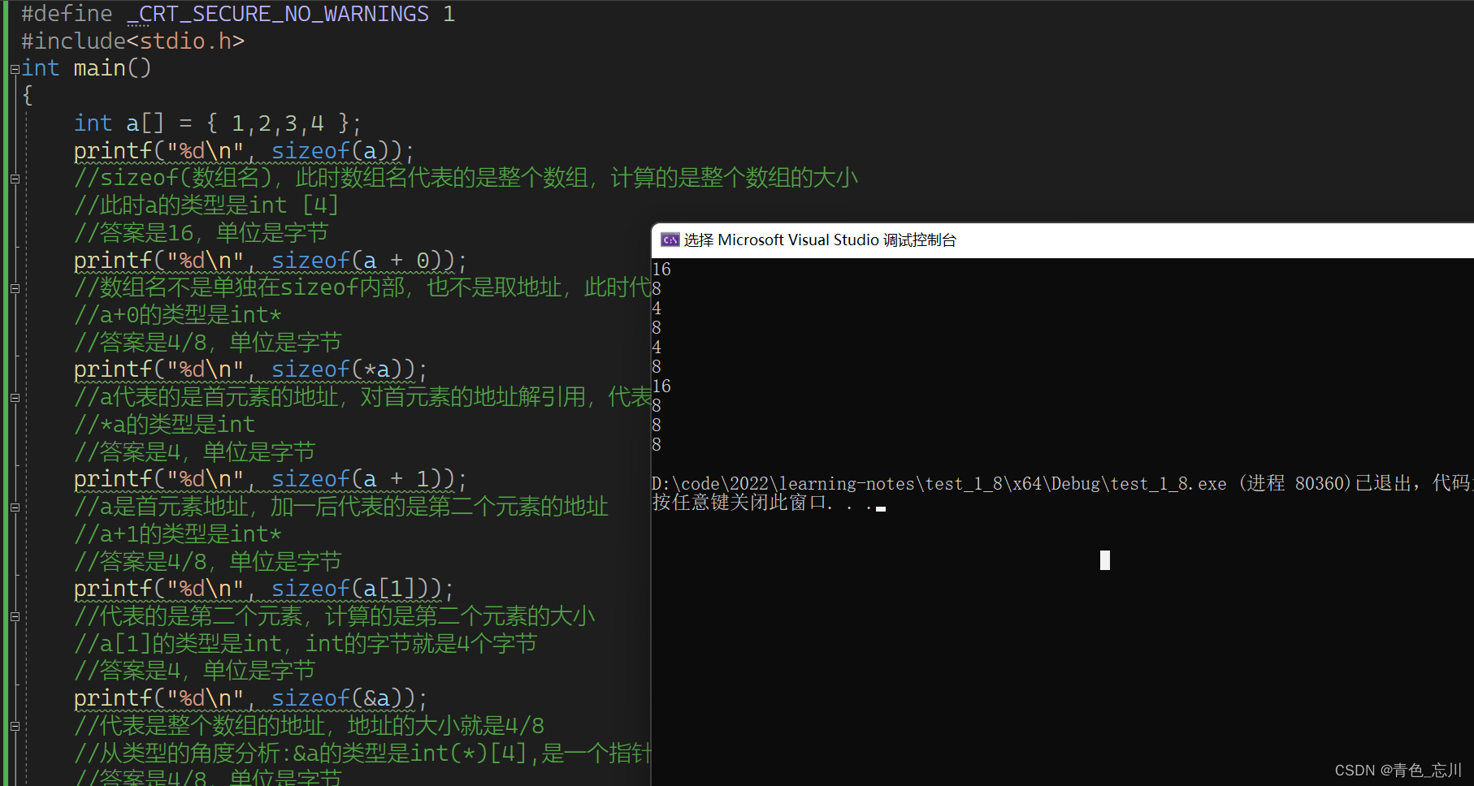Image resolution: width=1474 pixels, height=786 pixels.
Task: Click the console path line "D:\code\2022\learning-notes"
Action: 1062,484
